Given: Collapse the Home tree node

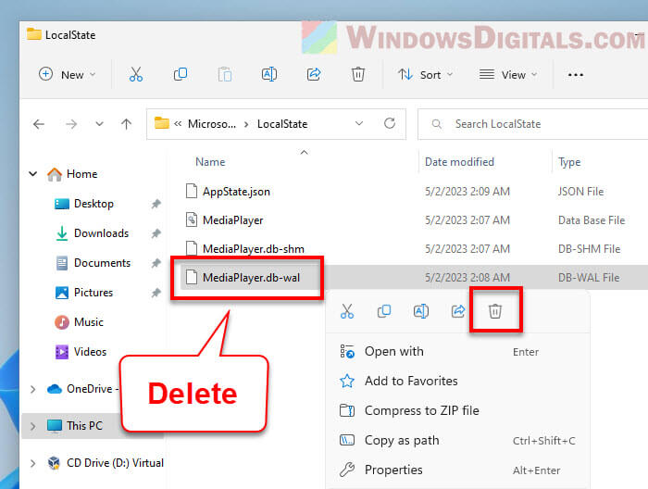Looking at the screenshot, I should click(33, 174).
